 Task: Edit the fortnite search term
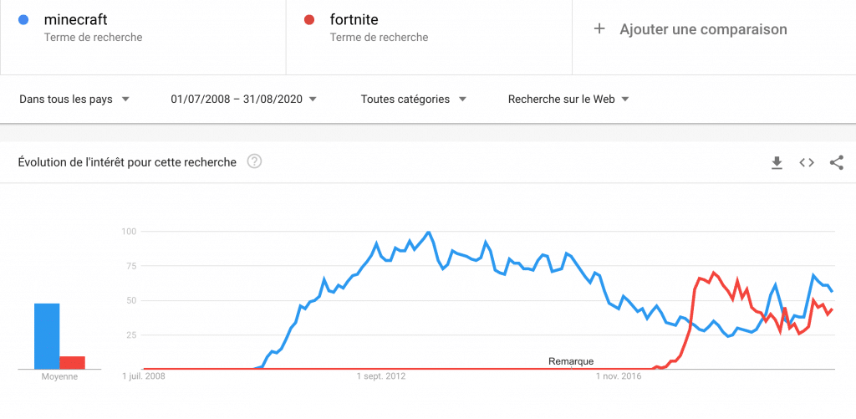coord(354,20)
